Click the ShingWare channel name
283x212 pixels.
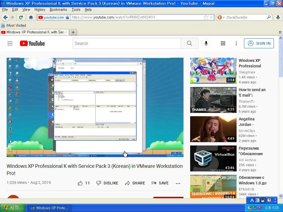coord(247,72)
